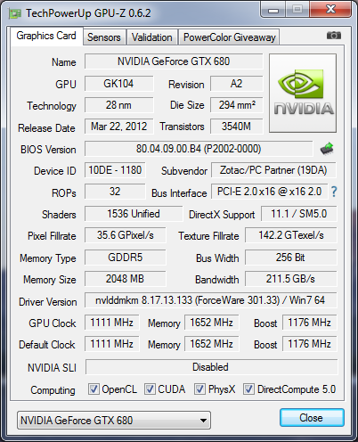358x442 pixels.
Task: Click the BIOS save chip icon
Action: (x=327, y=148)
